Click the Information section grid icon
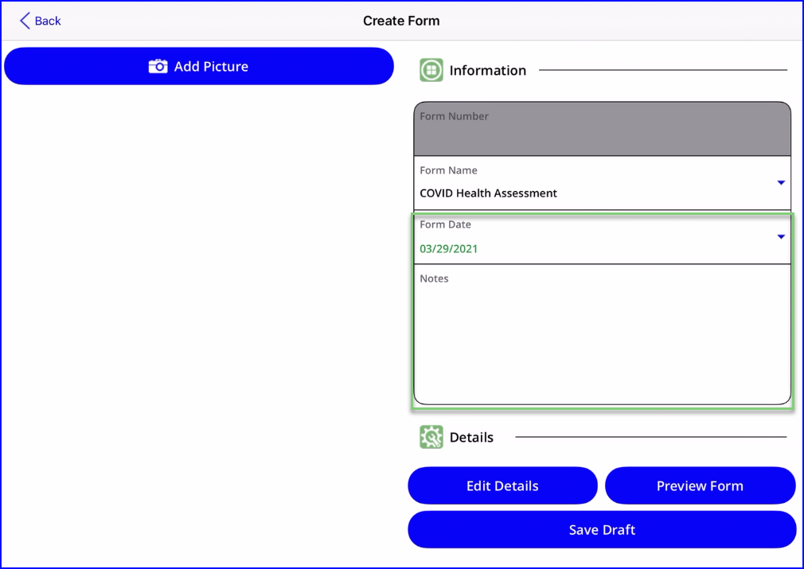Viewport: 804px width, 569px height. (431, 70)
